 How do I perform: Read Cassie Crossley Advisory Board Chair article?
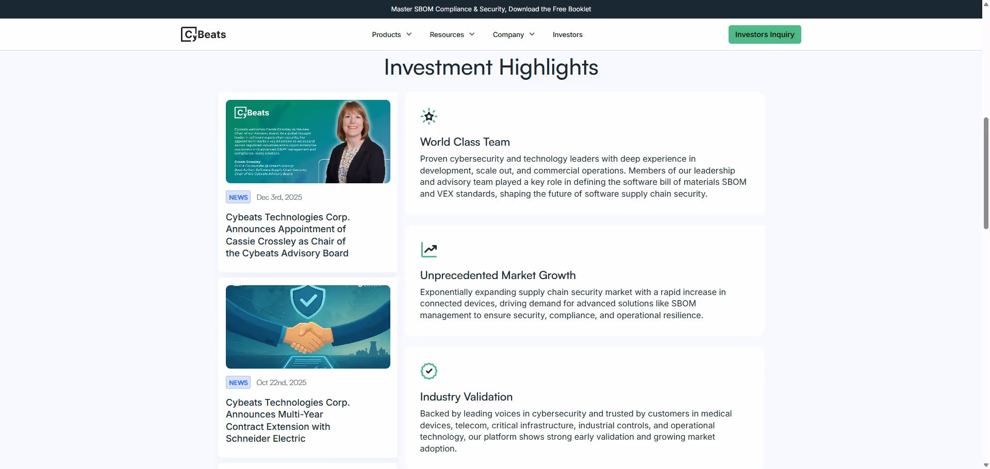(288, 235)
